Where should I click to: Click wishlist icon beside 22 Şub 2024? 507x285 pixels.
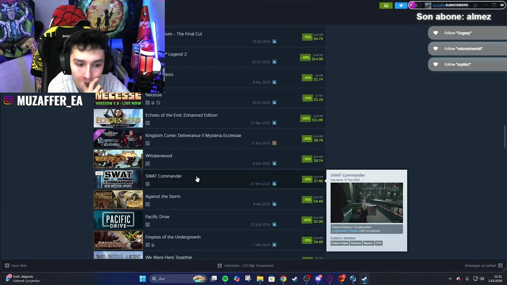[x=274, y=224]
